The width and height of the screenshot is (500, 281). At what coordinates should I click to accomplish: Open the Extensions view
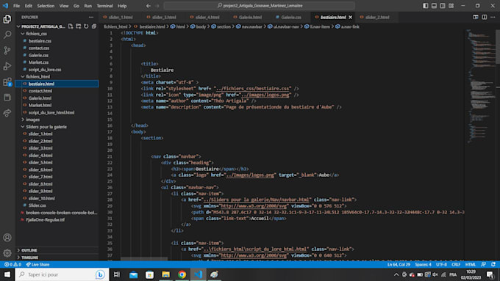tap(7, 81)
